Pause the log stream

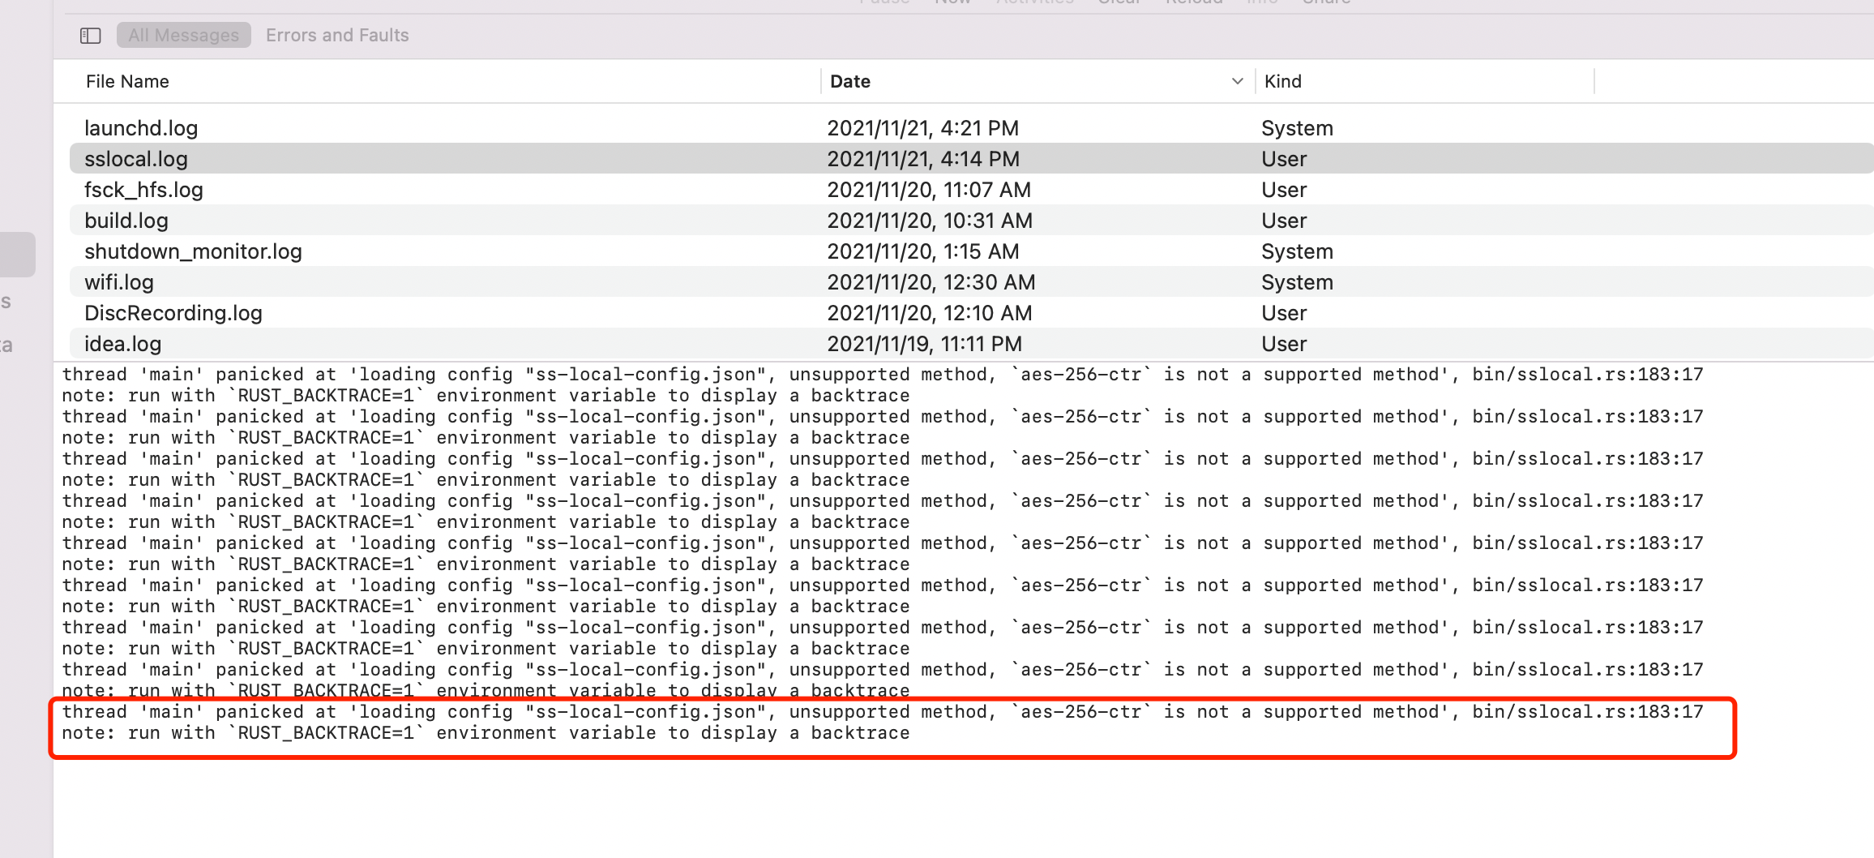[x=885, y=4]
